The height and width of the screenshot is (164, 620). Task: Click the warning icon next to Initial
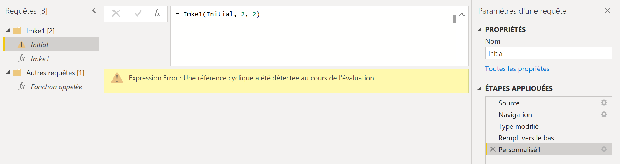(21, 45)
